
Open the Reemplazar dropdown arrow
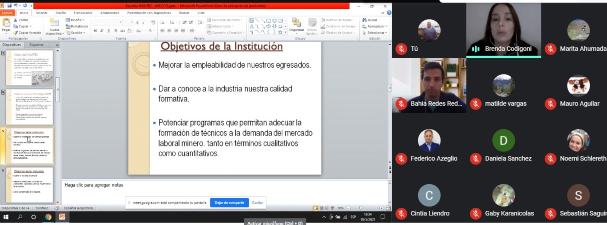click(386, 27)
